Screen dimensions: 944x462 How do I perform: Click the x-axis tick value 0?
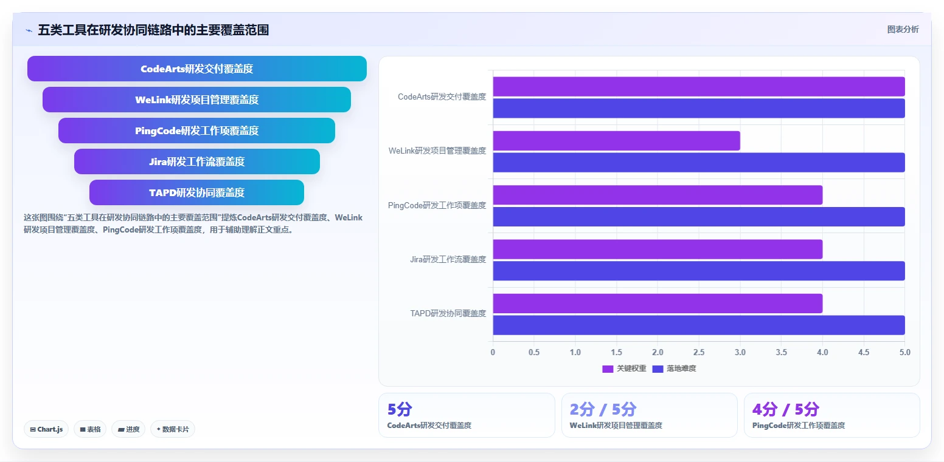pyautogui.click(x=493, y=352)
